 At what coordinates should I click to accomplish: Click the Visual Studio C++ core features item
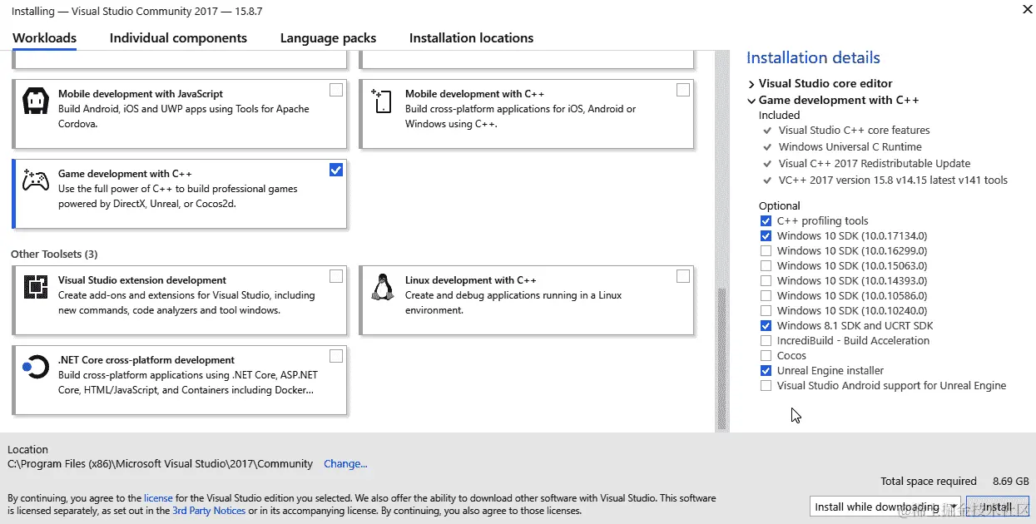point(854,131)
